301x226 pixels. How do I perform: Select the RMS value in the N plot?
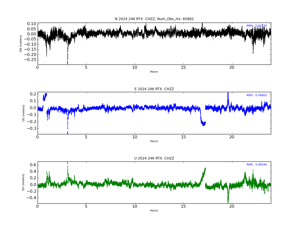[257, 26]
